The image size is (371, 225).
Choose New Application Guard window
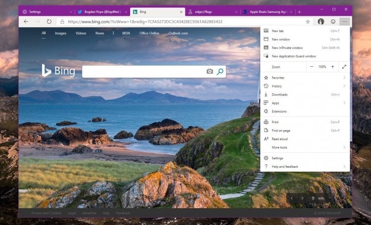click(305, 56)
